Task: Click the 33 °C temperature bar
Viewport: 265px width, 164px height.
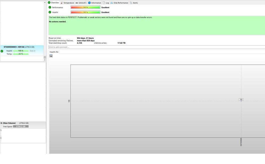Action: (x=21, y=54)
